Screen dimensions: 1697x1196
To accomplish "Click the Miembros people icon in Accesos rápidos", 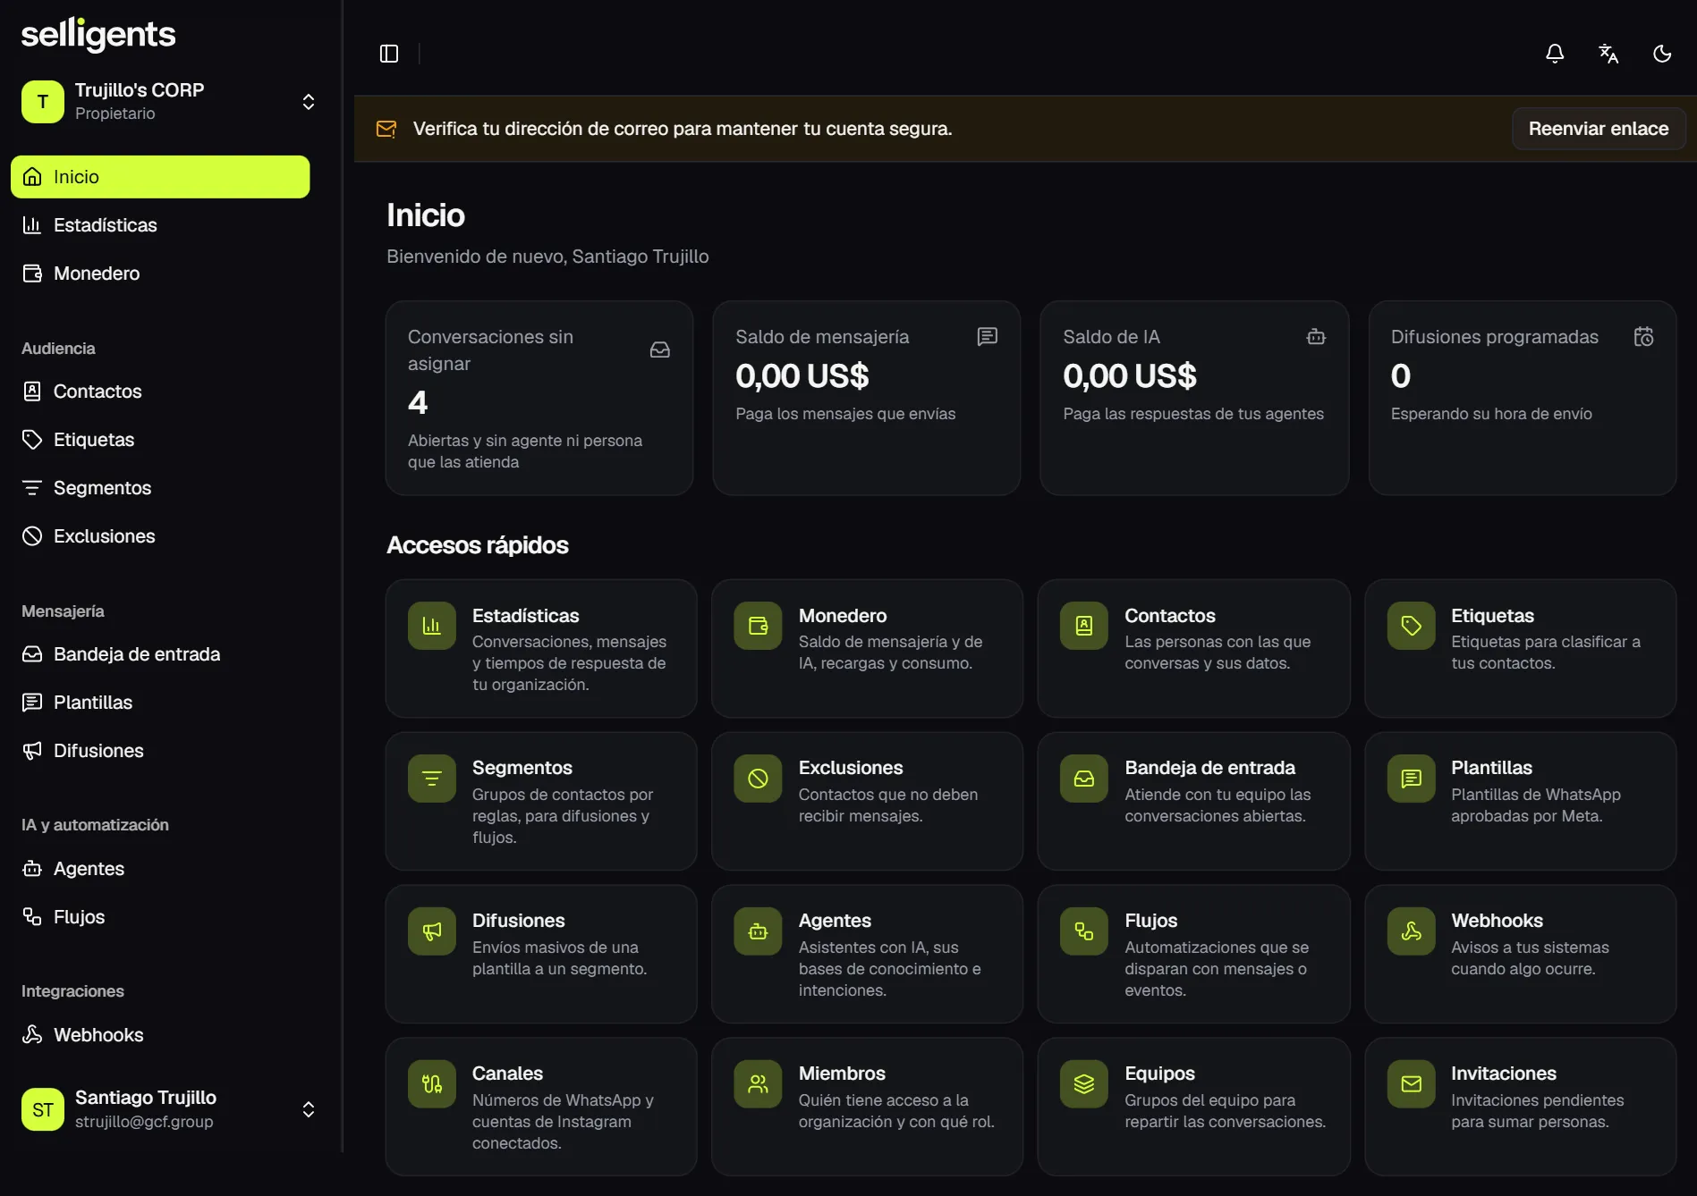I will [x=758, y=1084].
